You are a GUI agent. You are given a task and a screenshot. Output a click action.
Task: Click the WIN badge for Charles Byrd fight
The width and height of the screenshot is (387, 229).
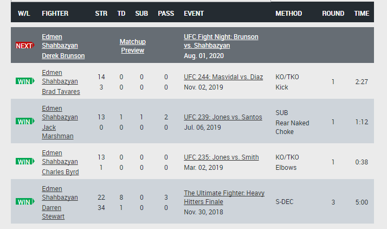[25, 162]
